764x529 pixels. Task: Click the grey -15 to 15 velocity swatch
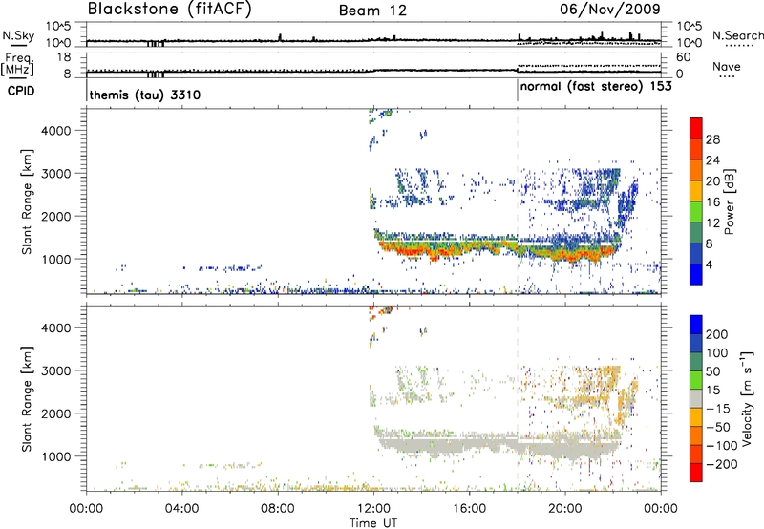tap(696, 398)
